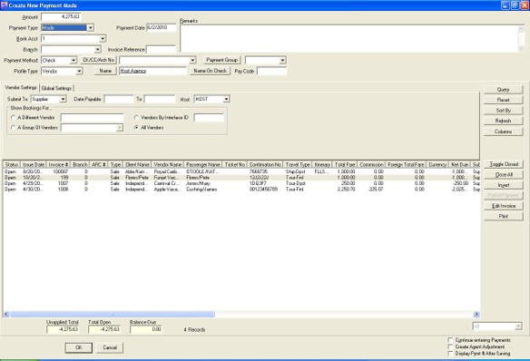
Task: Click the CK/CC/Ach No button
Action: (98, 60)
